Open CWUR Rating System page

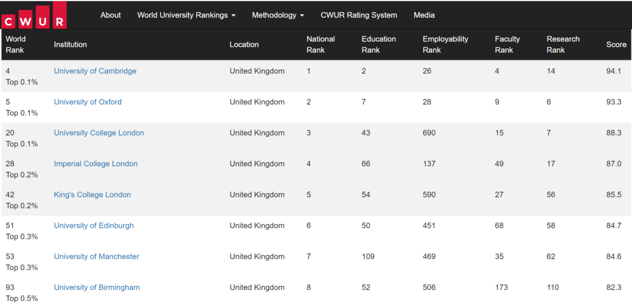click(x=359, y=15)
